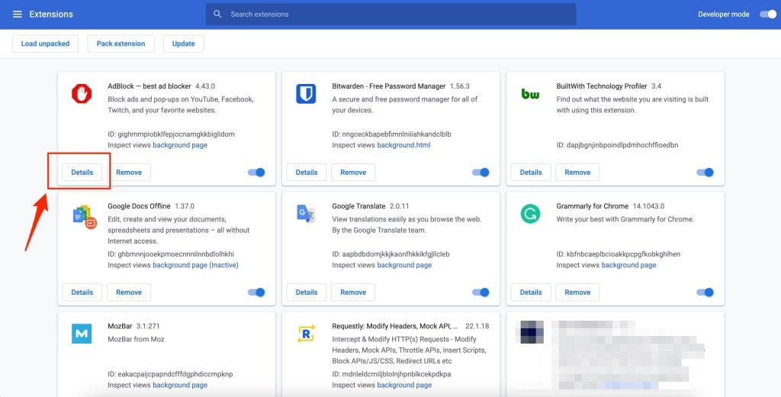Image resolution: width=781 pixels, height=397 pixels.
Task: Click the AdBlock red hand icon
Action: 82,93
